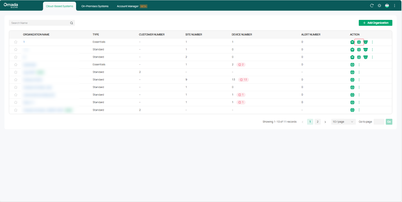Expand the 10 / page dropdown

click(x=343, y=122)
